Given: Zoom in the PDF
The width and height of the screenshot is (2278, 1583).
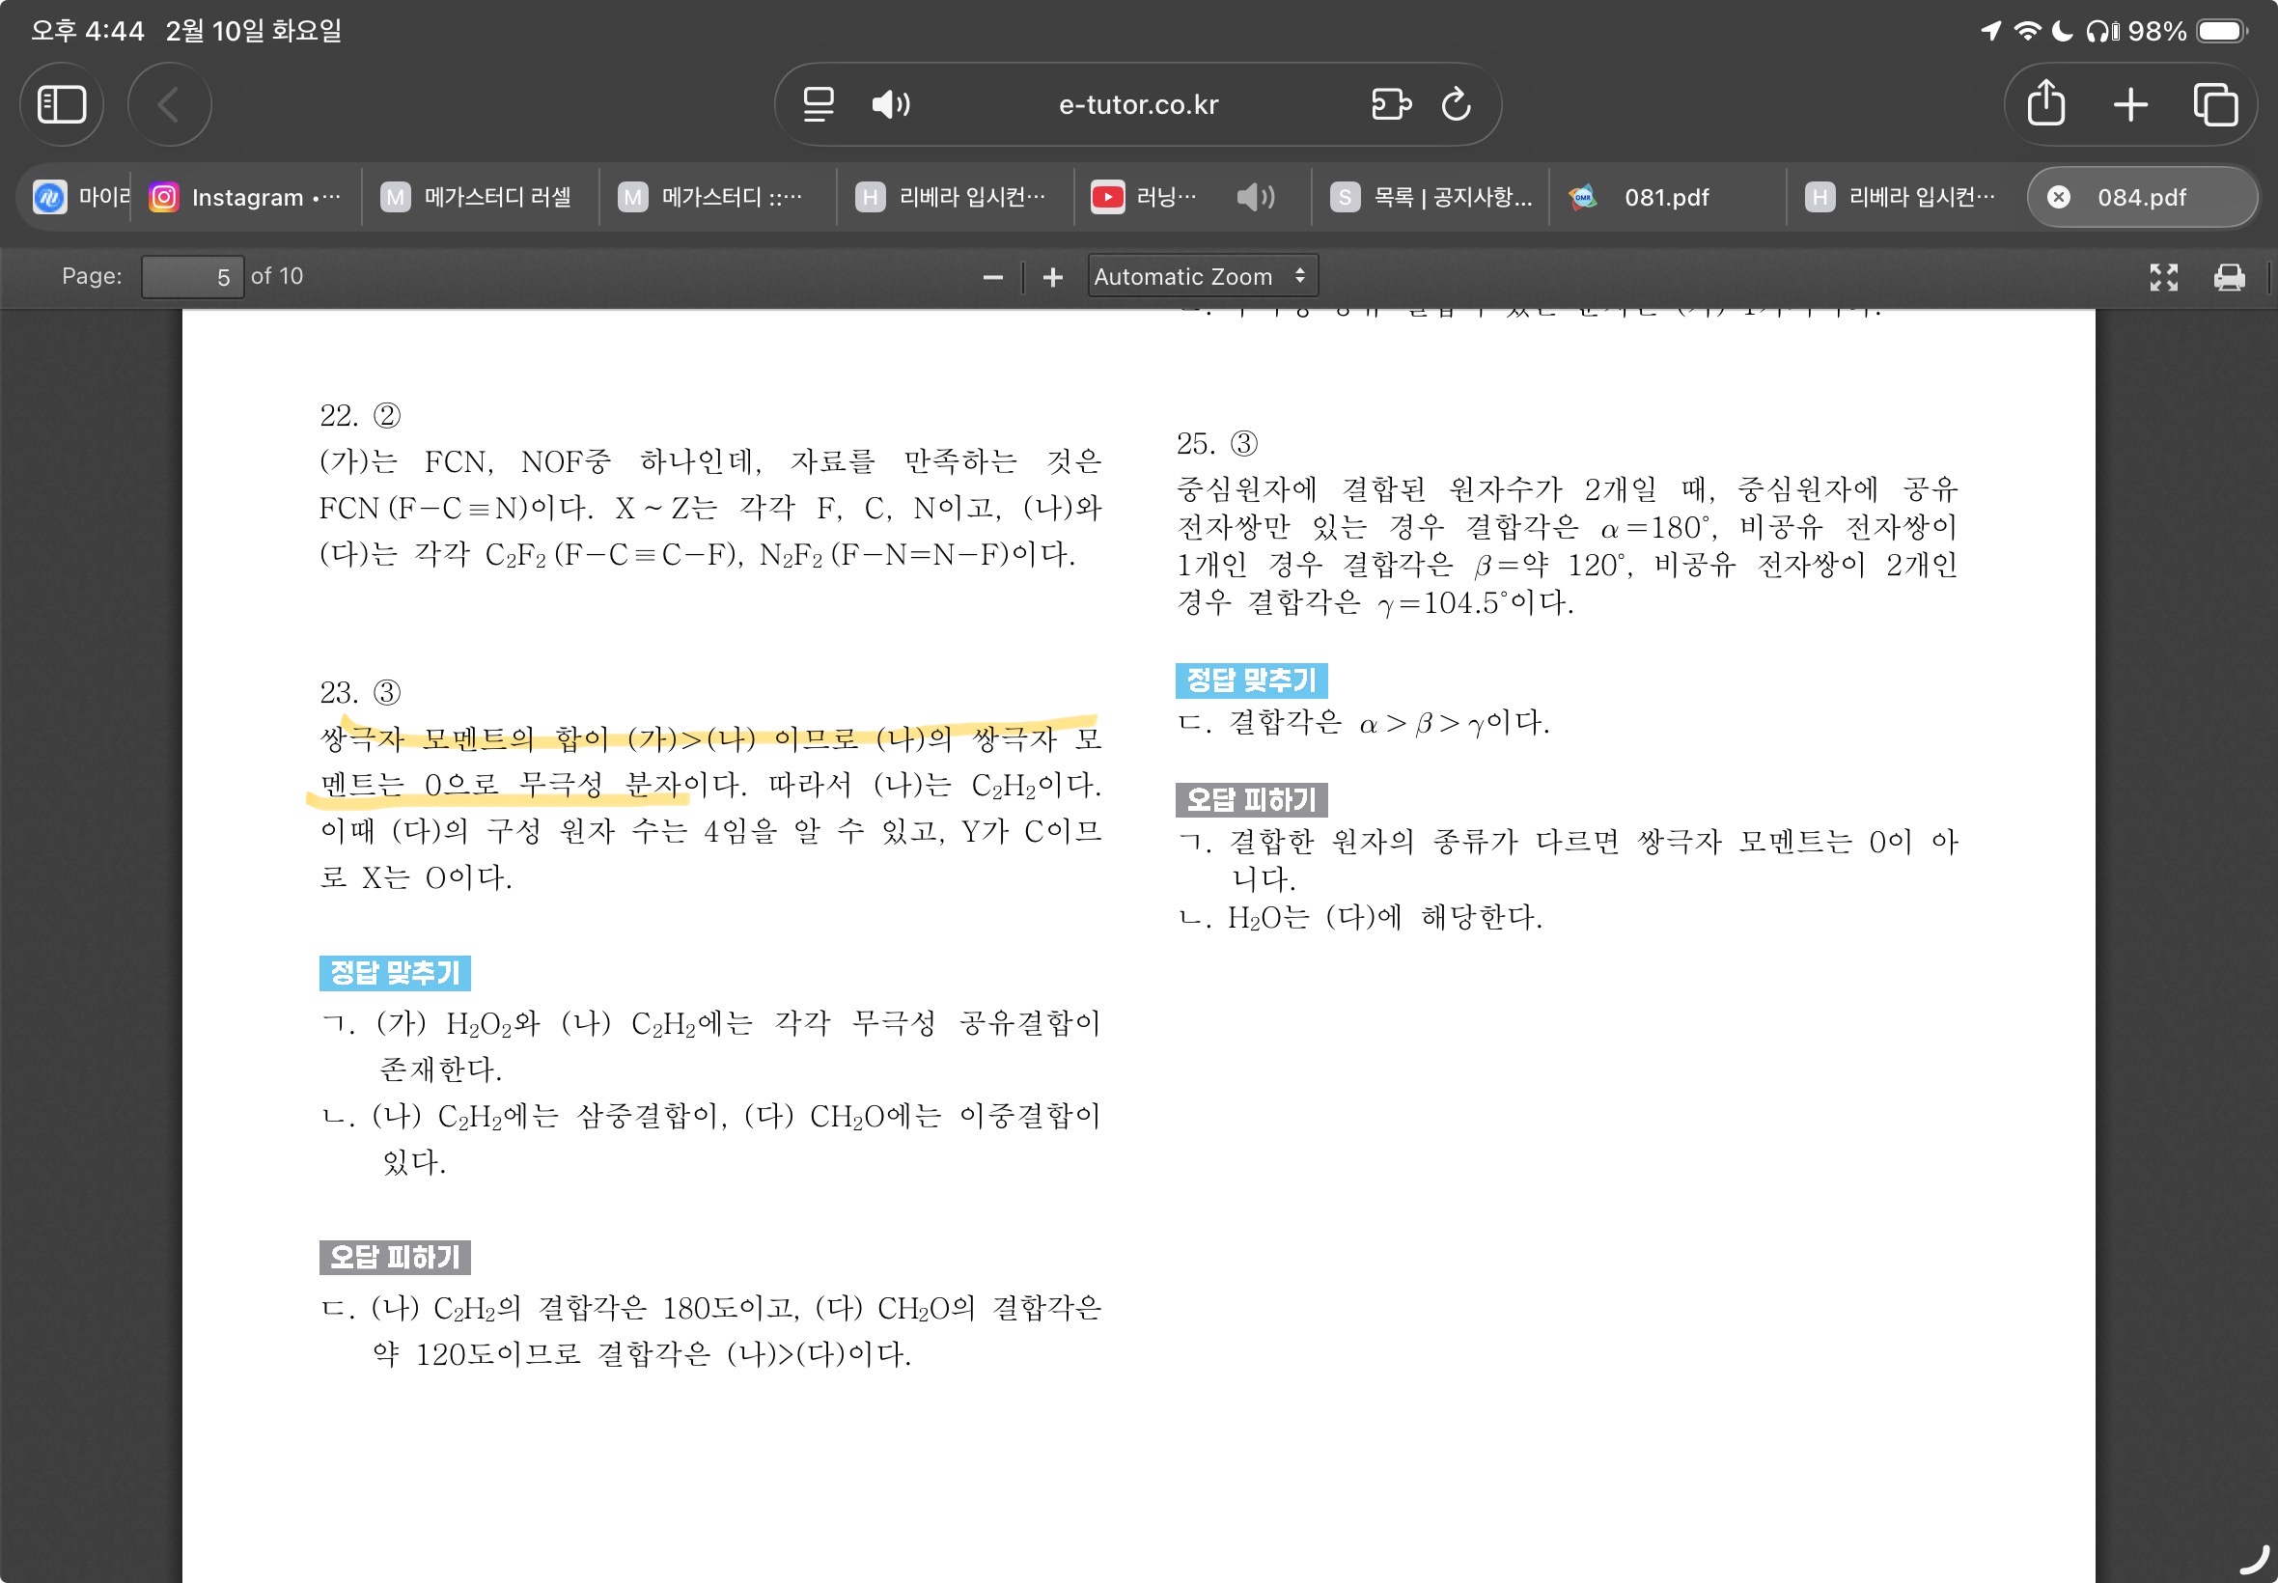Looking at the screenshot, I should pos(1053,278).
